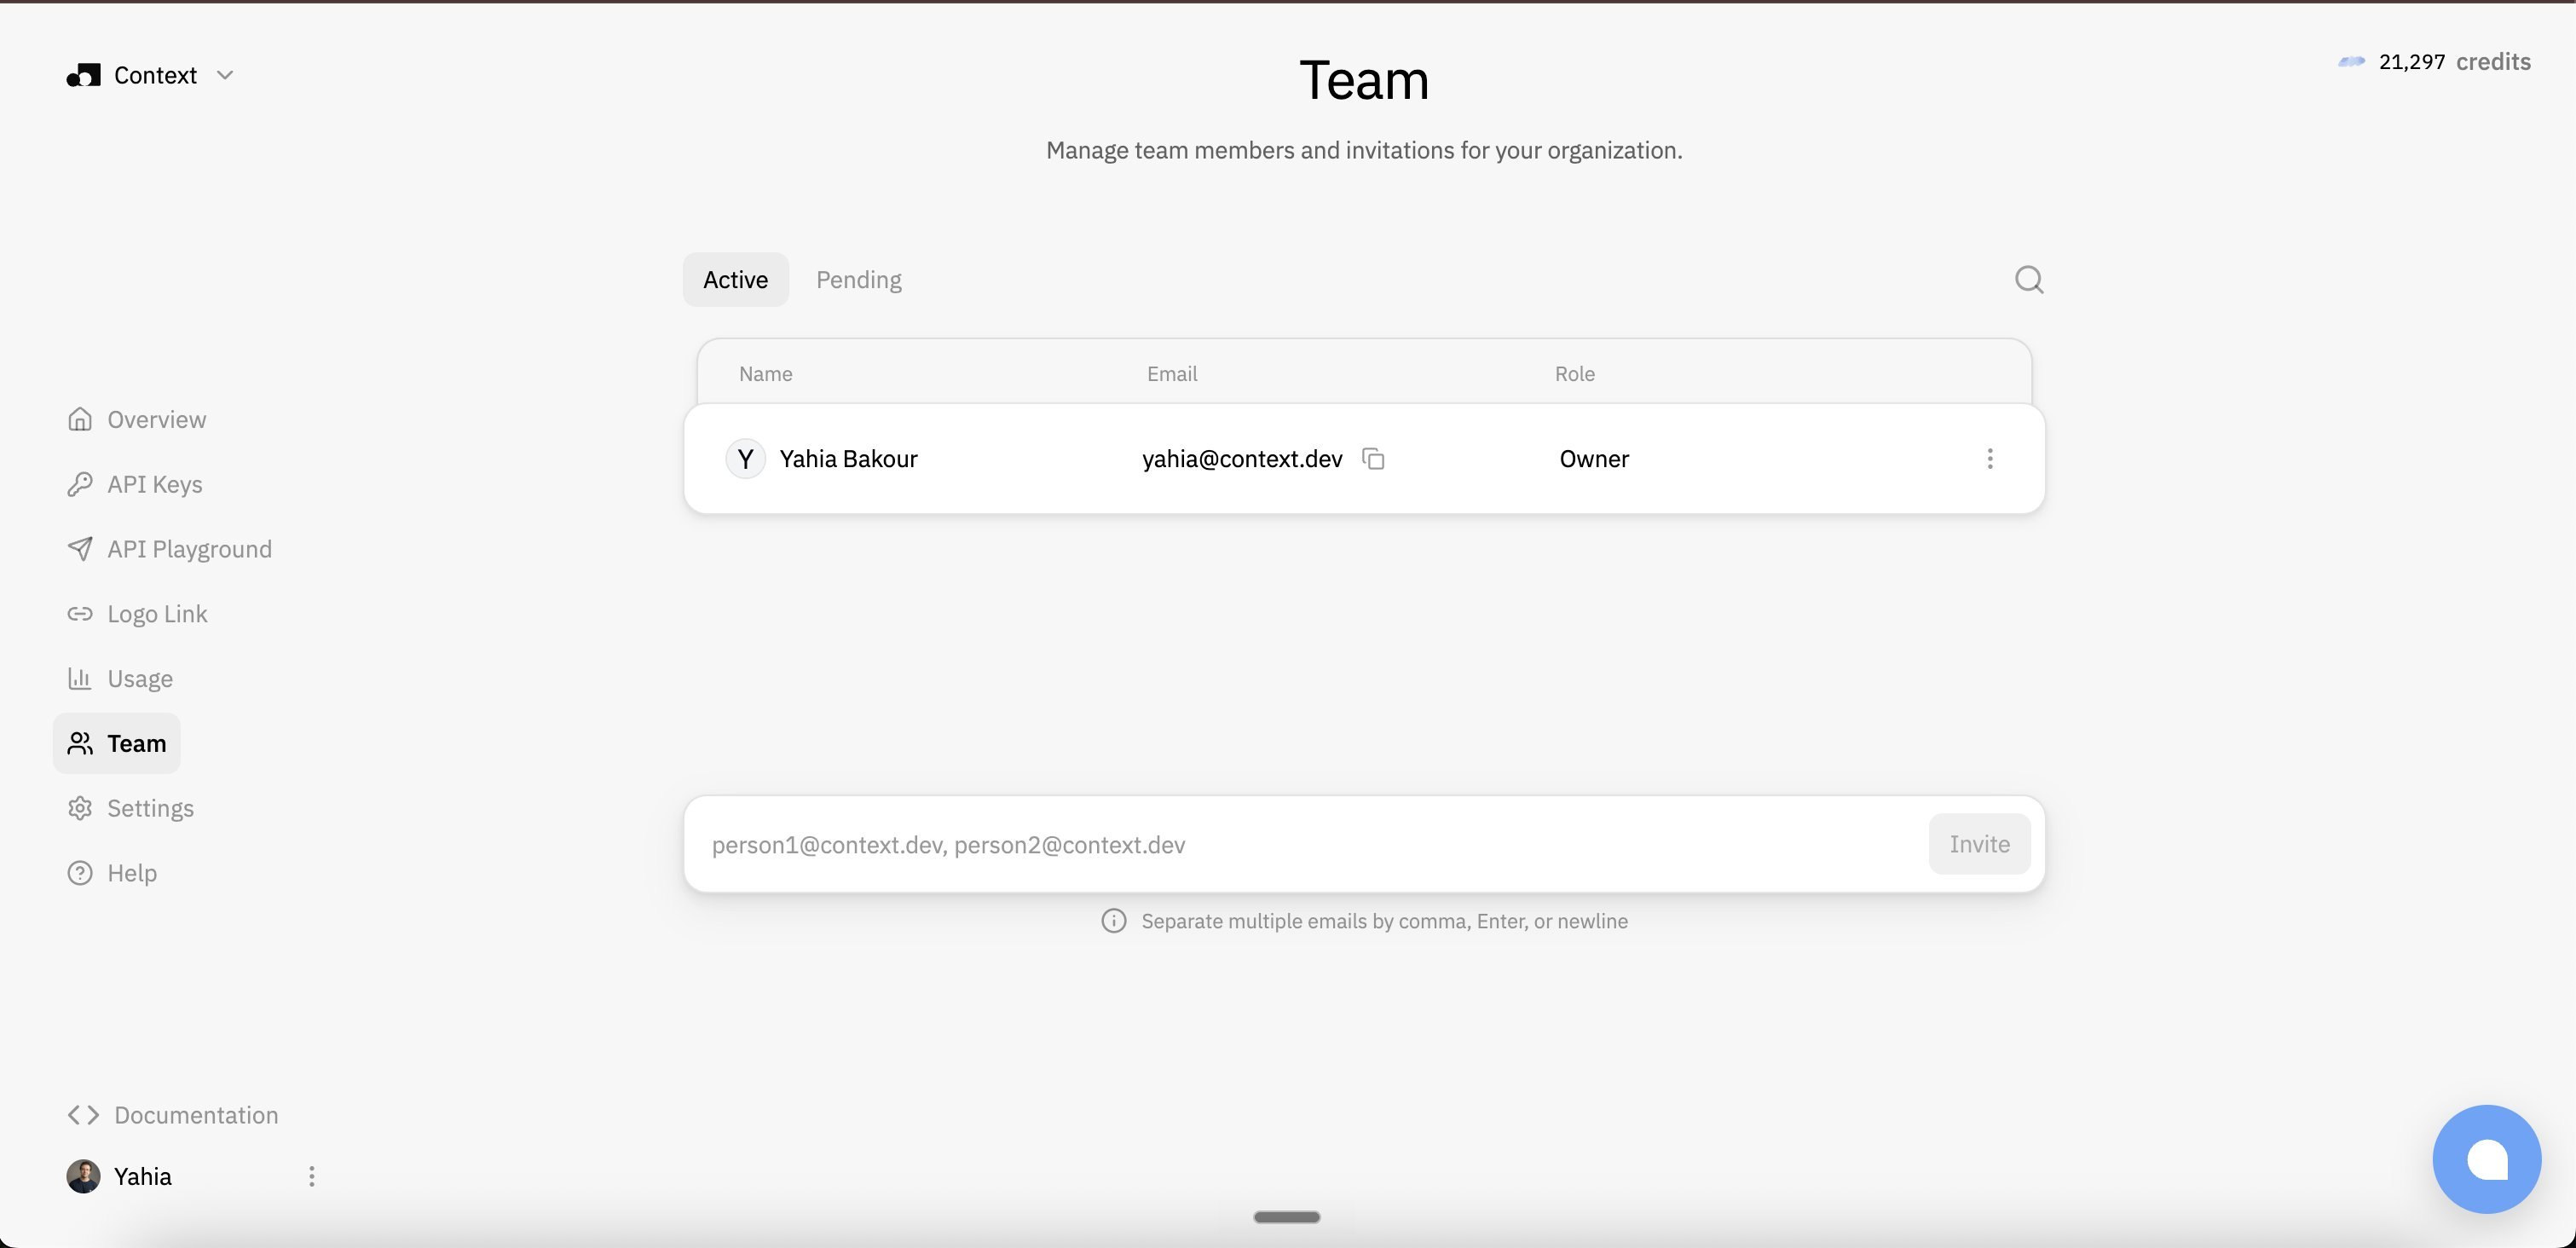
Task: Click the name Yahia Bakour
Action: (849, 459)
